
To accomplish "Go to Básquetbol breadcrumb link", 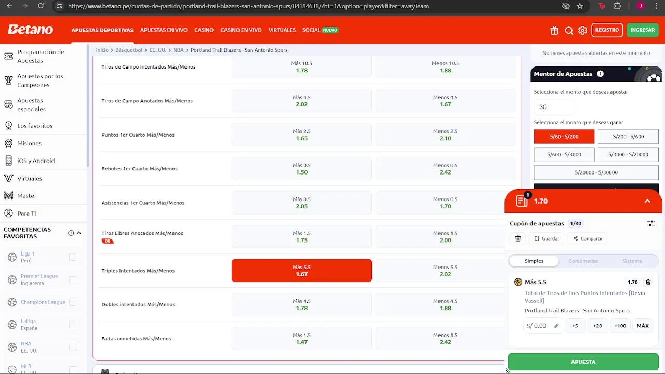I will tap(129, 50).
